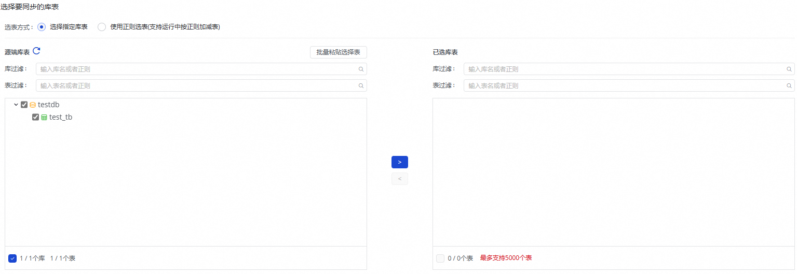The image size is (797, 274).
Task: Click the 1 / 1个表 count text
Action: pyautogui.click(x=63, y=258)
